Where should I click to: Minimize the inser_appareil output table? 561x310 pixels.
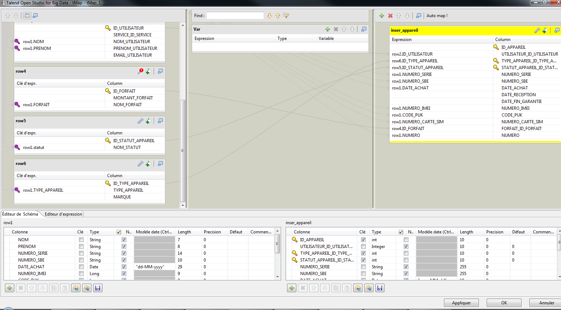pos(557,30)
